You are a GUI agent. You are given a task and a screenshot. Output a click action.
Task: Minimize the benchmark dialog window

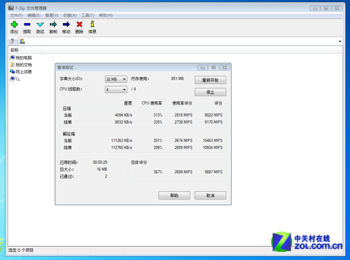(202, 67)
